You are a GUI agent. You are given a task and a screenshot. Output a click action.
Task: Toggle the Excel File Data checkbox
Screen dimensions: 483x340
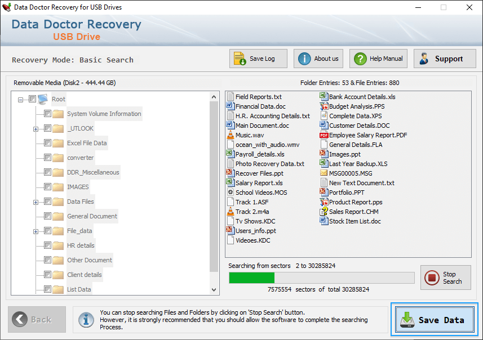click(47, 143)
